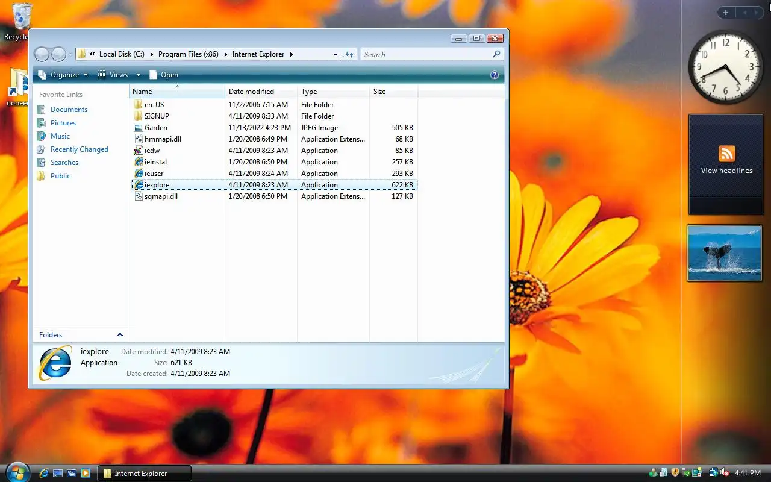Viewport: 771px width, 482px height.
Task: Click Program Files (x86) in address path
Action: pyautogui.click(x=189, y=54)
